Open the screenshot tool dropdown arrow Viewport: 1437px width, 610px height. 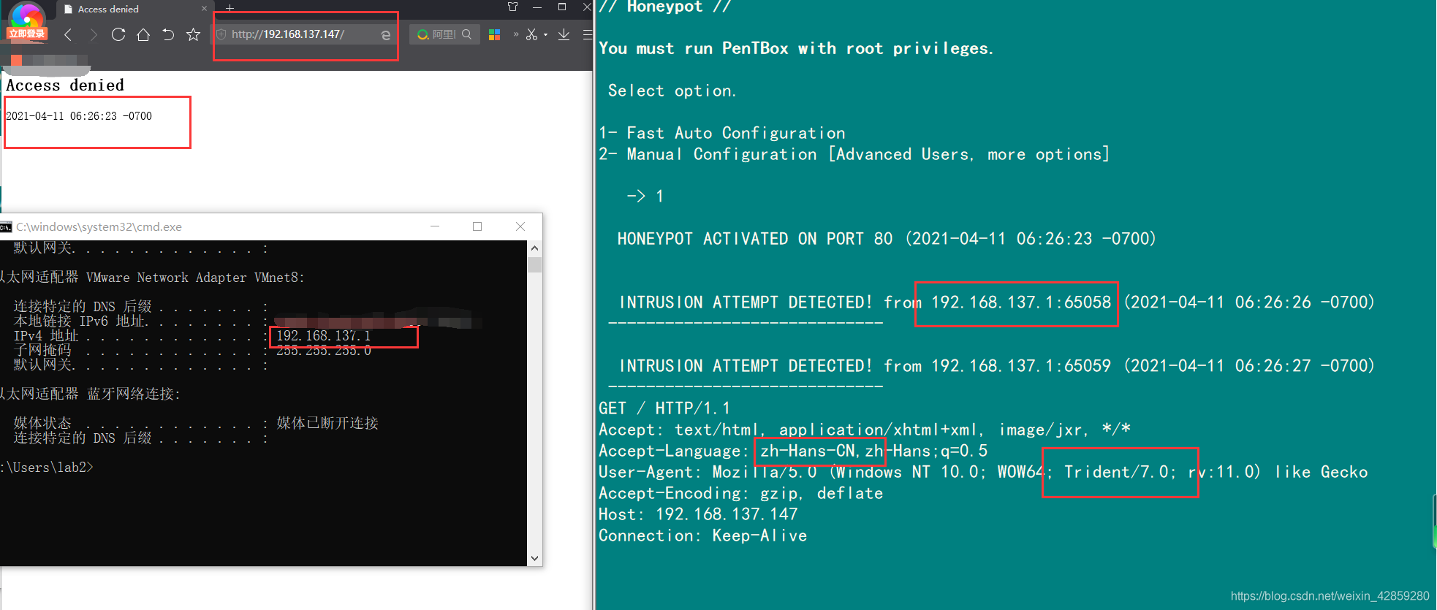pyautogui.click(x=545, y=34)
